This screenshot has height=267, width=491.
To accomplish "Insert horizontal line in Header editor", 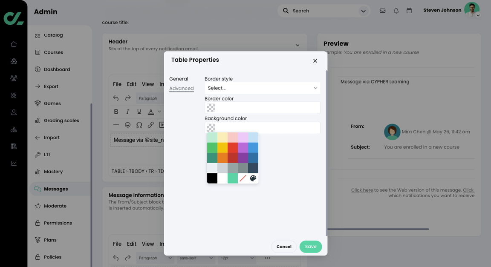I will pos(116,125).
